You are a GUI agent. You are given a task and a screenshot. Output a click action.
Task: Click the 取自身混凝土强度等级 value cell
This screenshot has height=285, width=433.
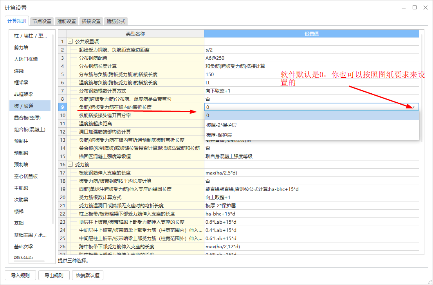pos(312,157)
